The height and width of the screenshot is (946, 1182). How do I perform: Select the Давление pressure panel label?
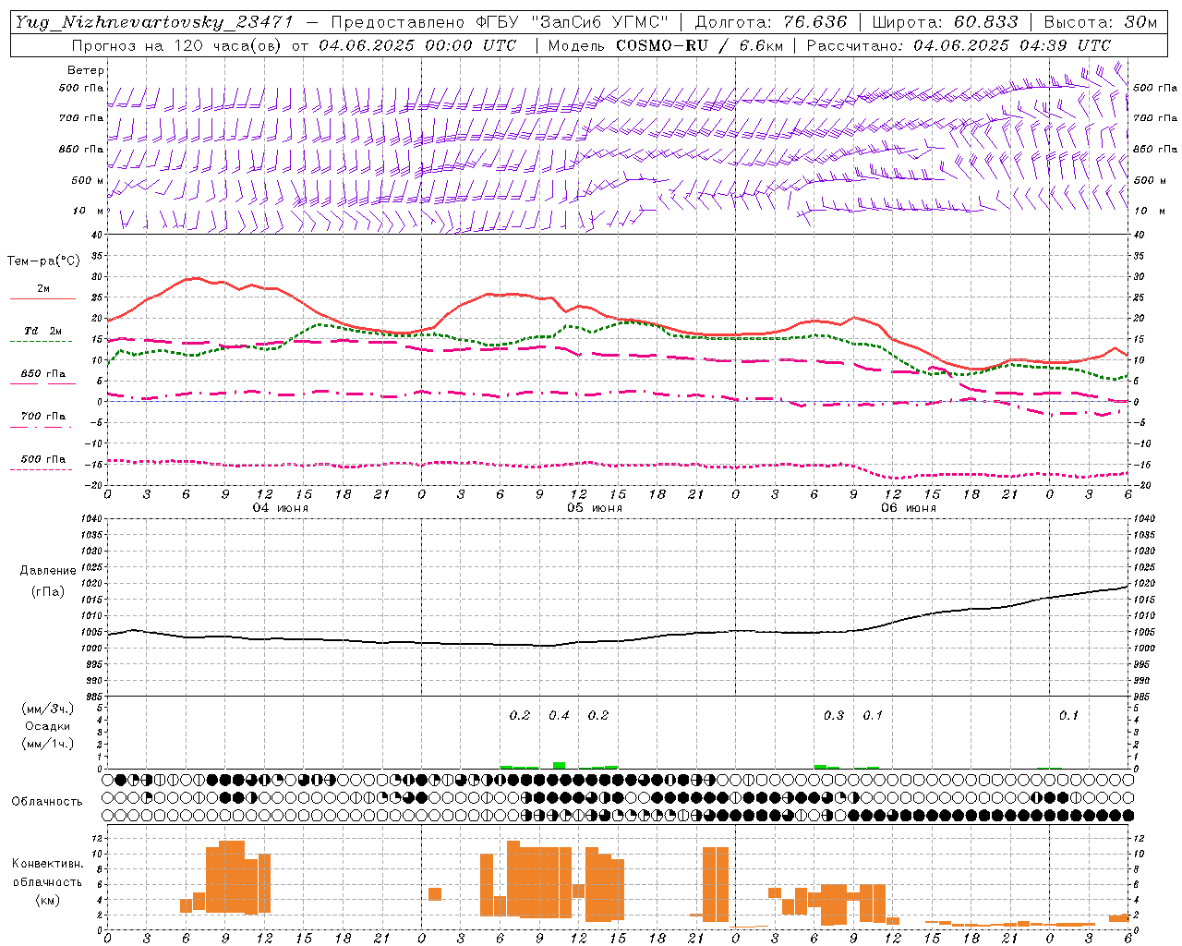(48, 571)
